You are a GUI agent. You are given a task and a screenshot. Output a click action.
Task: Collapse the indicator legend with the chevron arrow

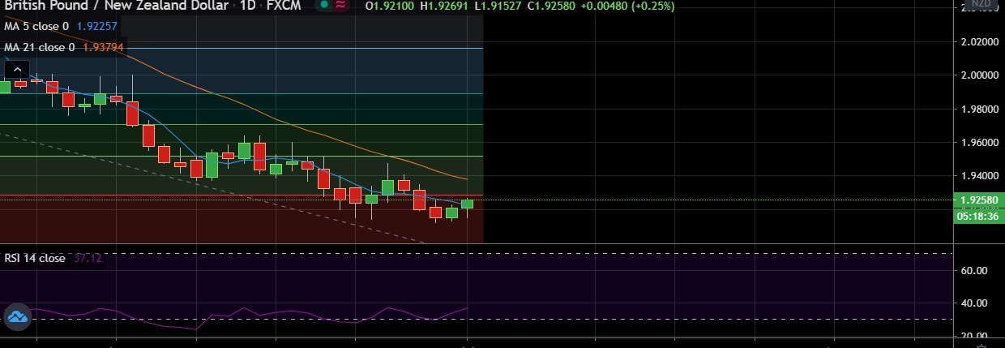(16, 70)
